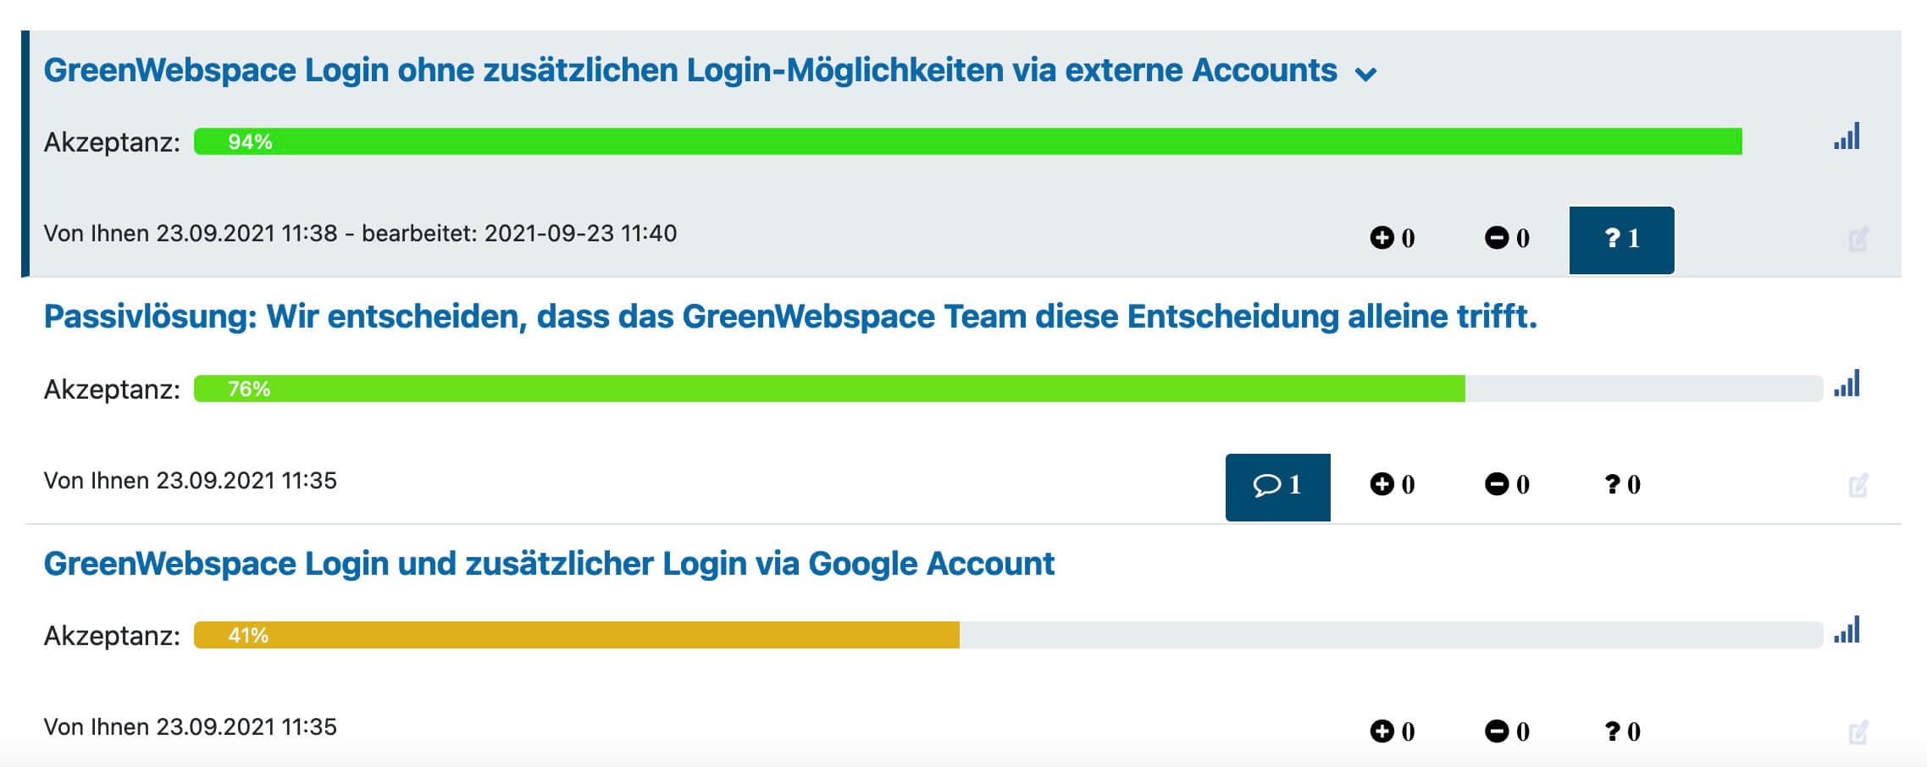Open statistics icon for Google Account proposal
Screen dimensions: 1927x767
coord(1847,631)
